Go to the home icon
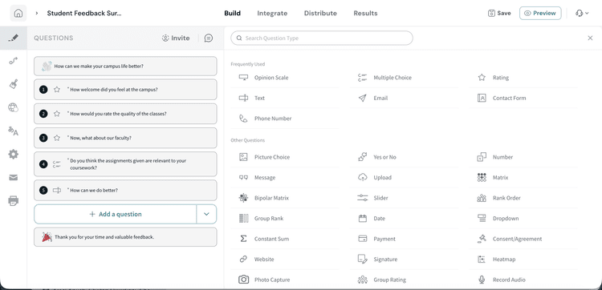 18,13
